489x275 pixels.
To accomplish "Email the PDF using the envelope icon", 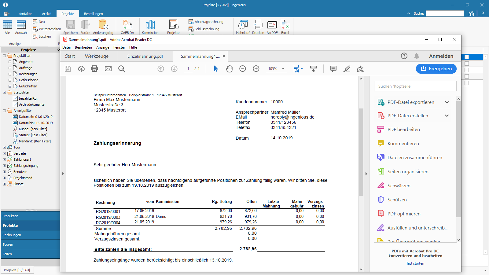I will [x=108, y=69].
